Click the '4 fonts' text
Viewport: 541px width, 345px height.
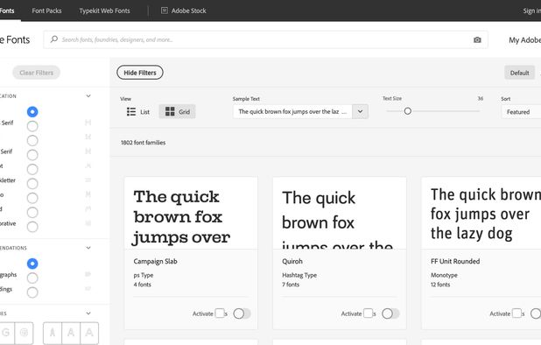(142, 285)
